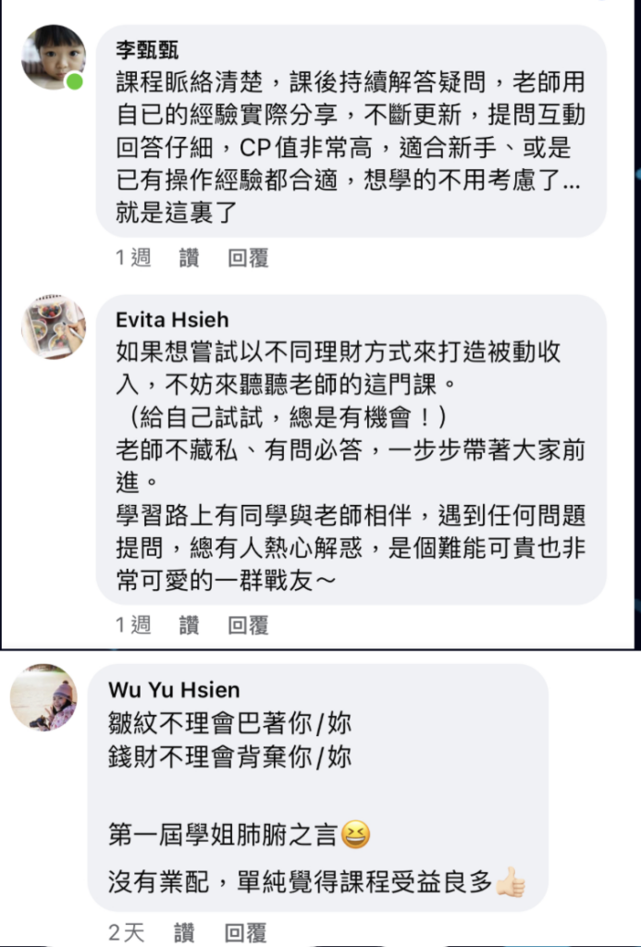Reply to 李甄甄's comment via 回覆
Image resolution: width=641 pixels, height=947 pixels.
point(248,258)
